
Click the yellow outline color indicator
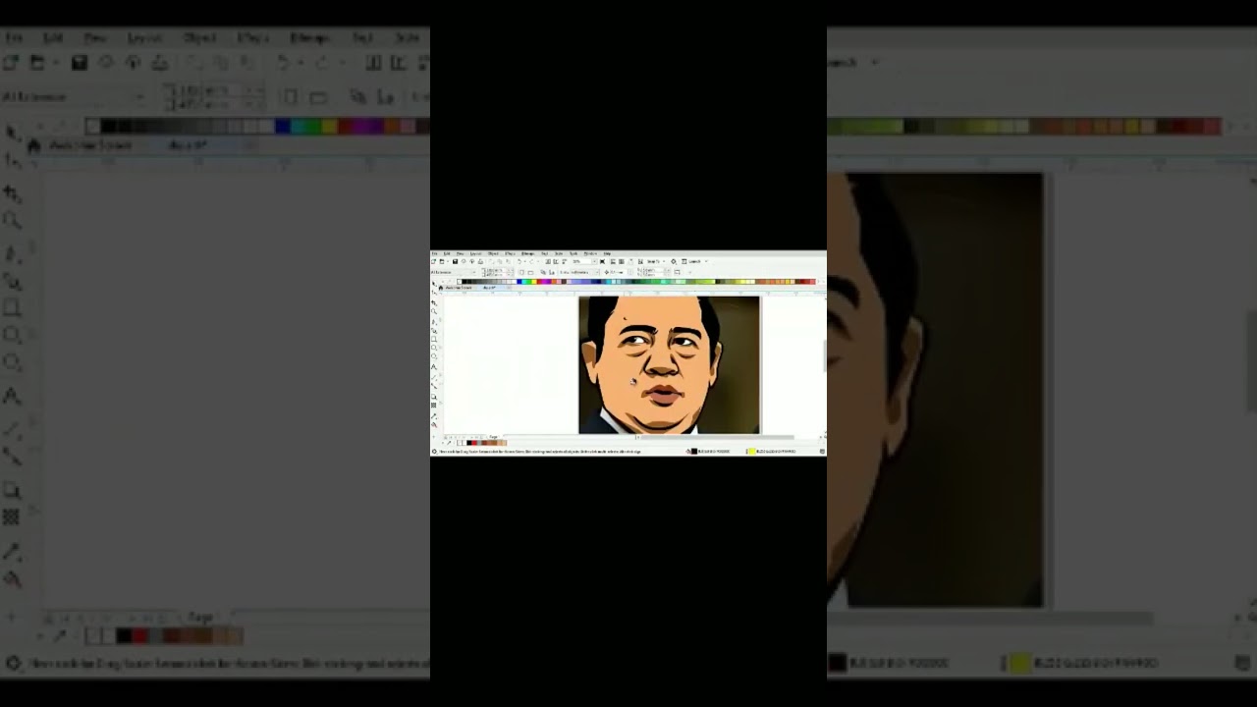(x=750, y=451)
